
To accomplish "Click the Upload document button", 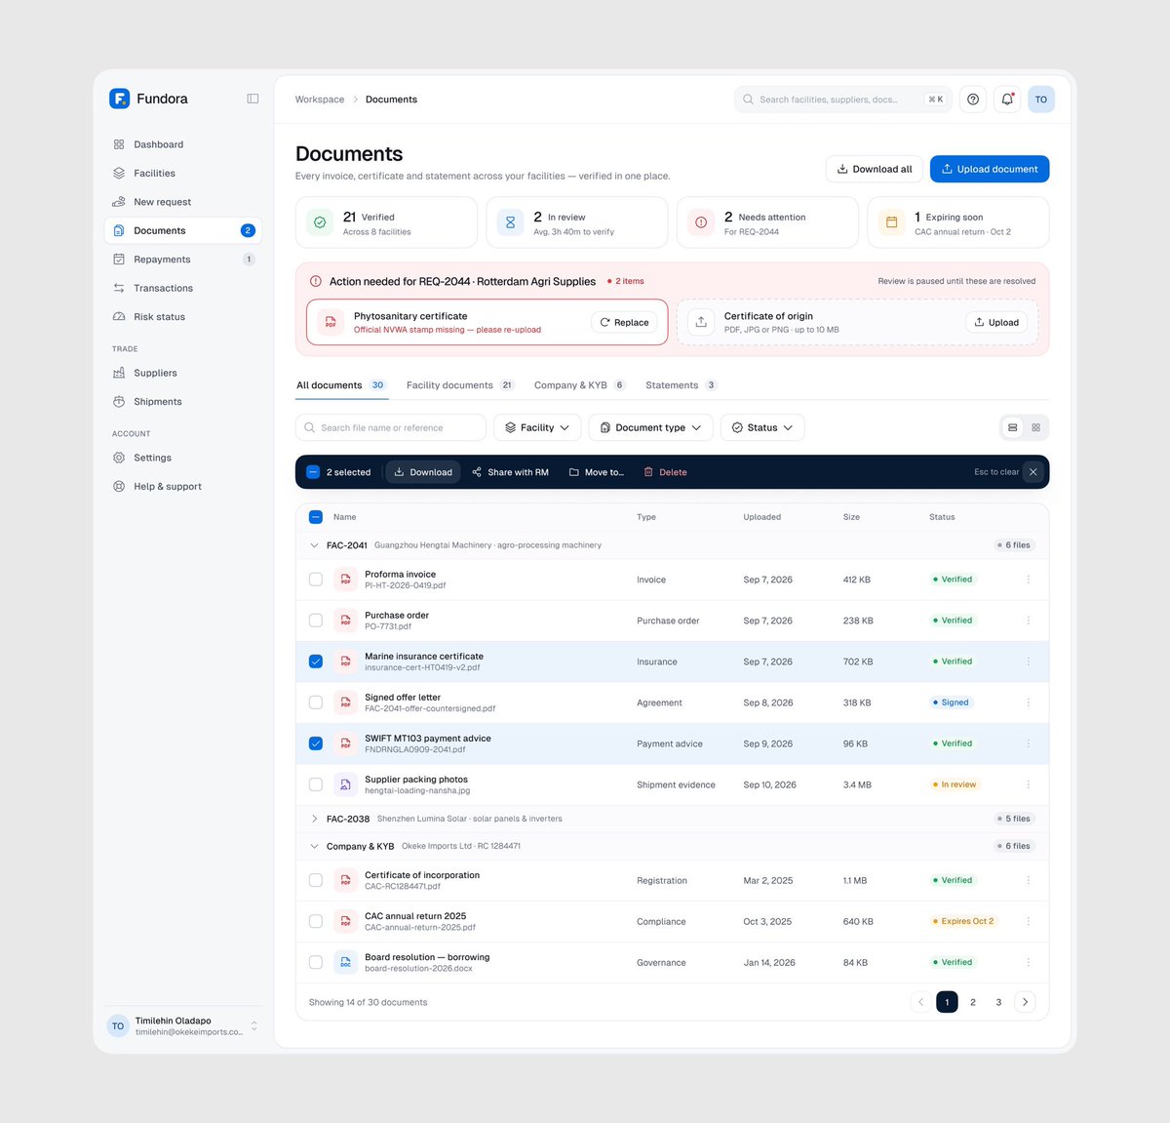I will pyautogui.click(x=990, y=169).
